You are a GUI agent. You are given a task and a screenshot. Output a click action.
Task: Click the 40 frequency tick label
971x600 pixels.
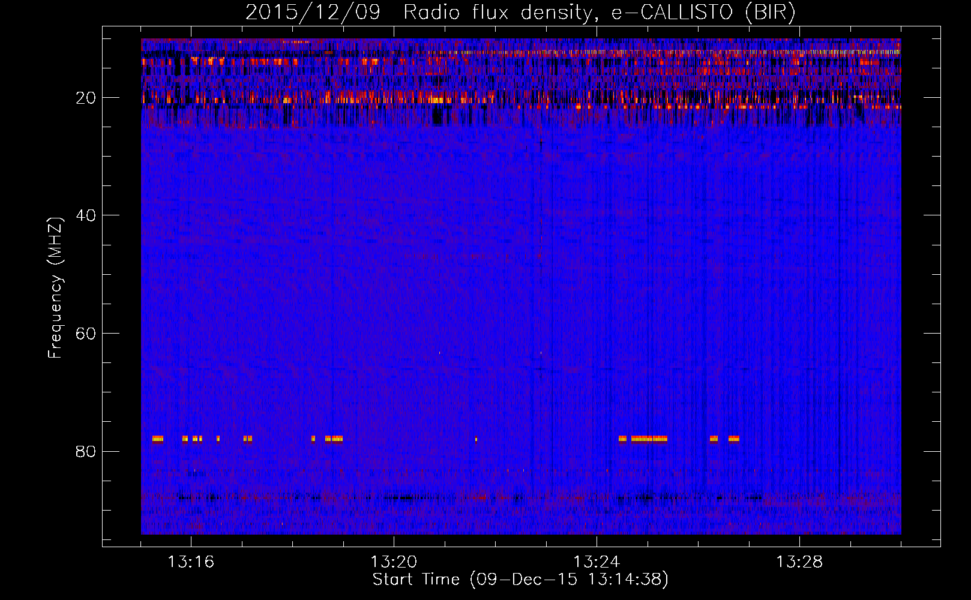[86, 215]
